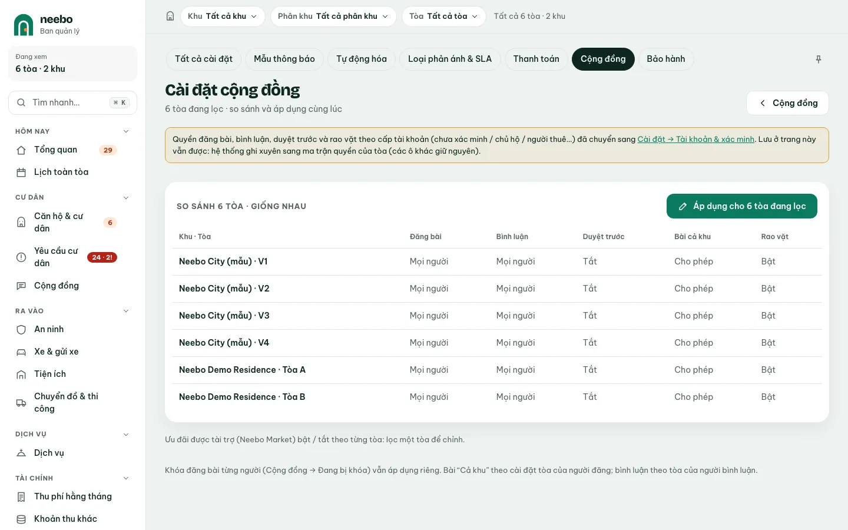
Task: Click the Tổng quan home icon
Action: point(21,150)
